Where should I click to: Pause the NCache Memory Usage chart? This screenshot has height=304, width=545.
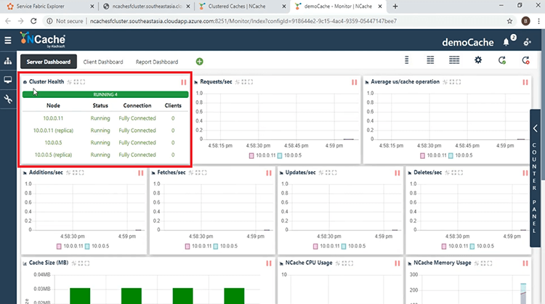coord(525,263)
